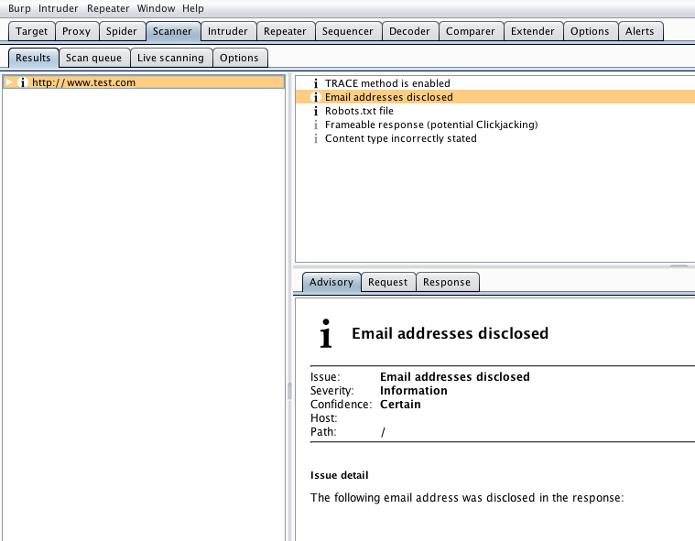Click the vertical split divider between panes
Viewport: 695px width, 541px height.
click(x=290, y=392)
